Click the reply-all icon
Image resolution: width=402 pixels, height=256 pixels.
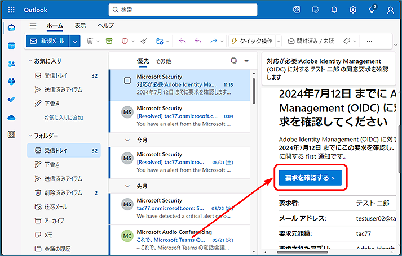(x=198, y=41)
